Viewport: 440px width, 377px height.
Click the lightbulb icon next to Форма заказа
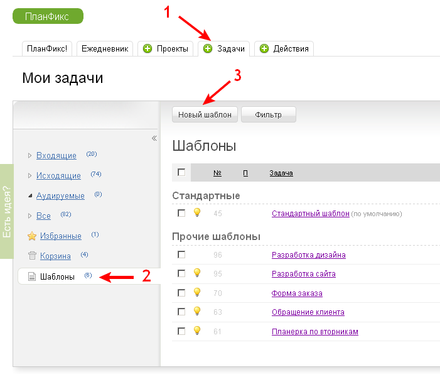tap(197, 292)
